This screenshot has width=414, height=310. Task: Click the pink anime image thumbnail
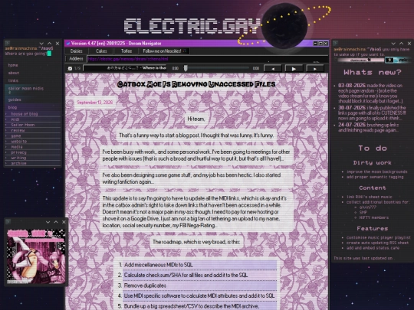36,256
